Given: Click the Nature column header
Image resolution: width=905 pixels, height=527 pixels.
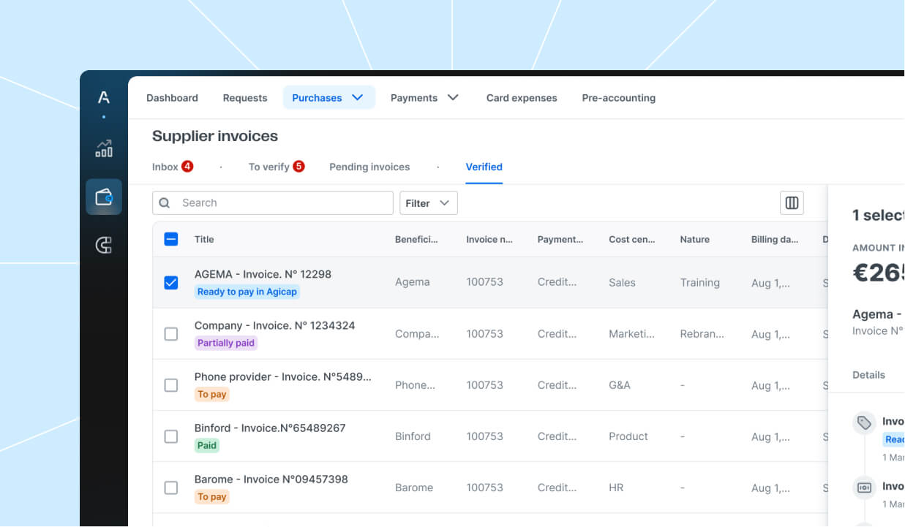Looking at the screenshot, I should (x=694, y=239).
